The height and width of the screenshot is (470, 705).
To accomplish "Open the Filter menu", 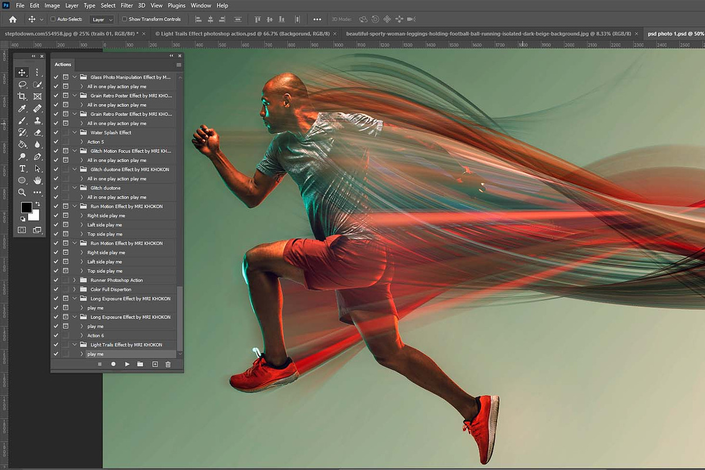I will 126,5.
